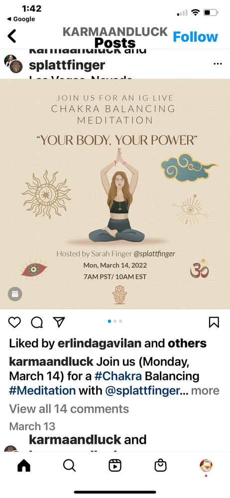Tap the back arrow icon
This screenshot has width=230, height=498.
click(x=12, y=36)
